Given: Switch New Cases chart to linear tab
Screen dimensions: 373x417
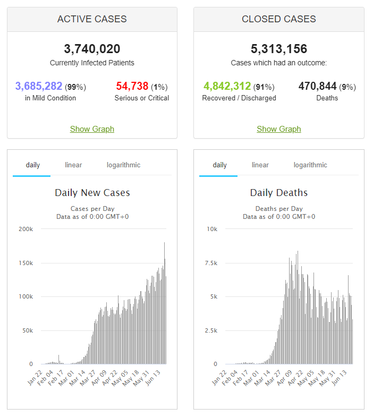Looking at the screenshot, I should point(73,165).
